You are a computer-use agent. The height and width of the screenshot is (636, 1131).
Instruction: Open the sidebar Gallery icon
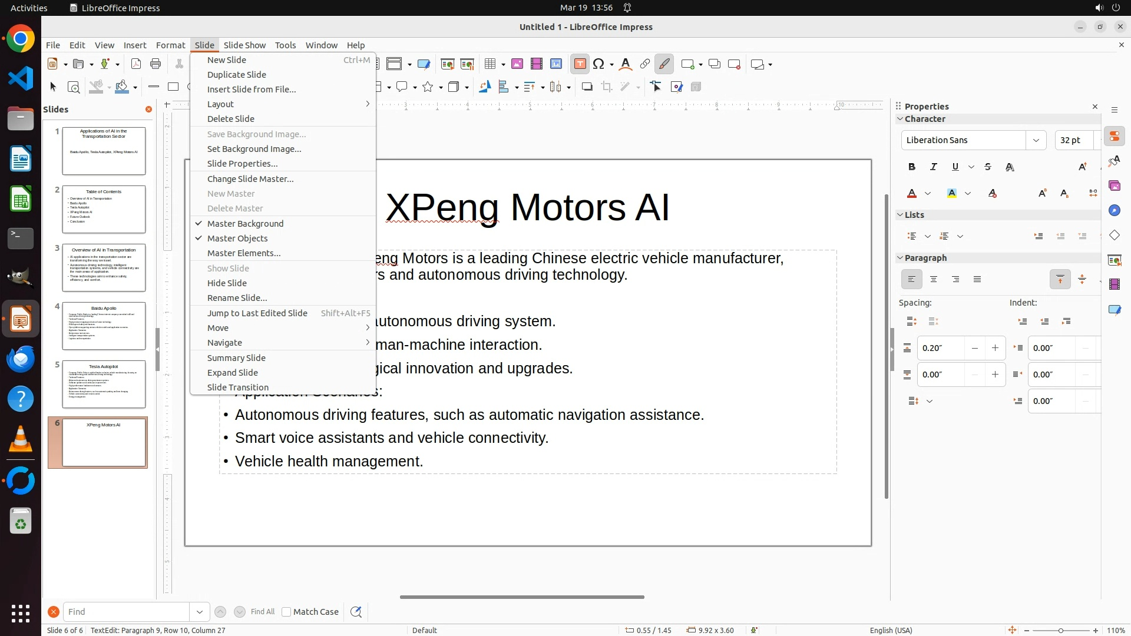(1114, 186)
